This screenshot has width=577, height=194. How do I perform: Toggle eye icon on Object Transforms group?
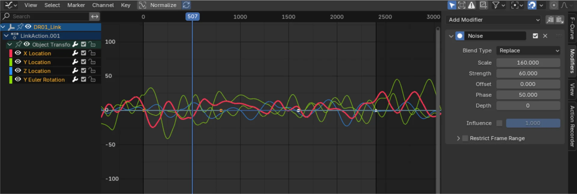[27, 44]
